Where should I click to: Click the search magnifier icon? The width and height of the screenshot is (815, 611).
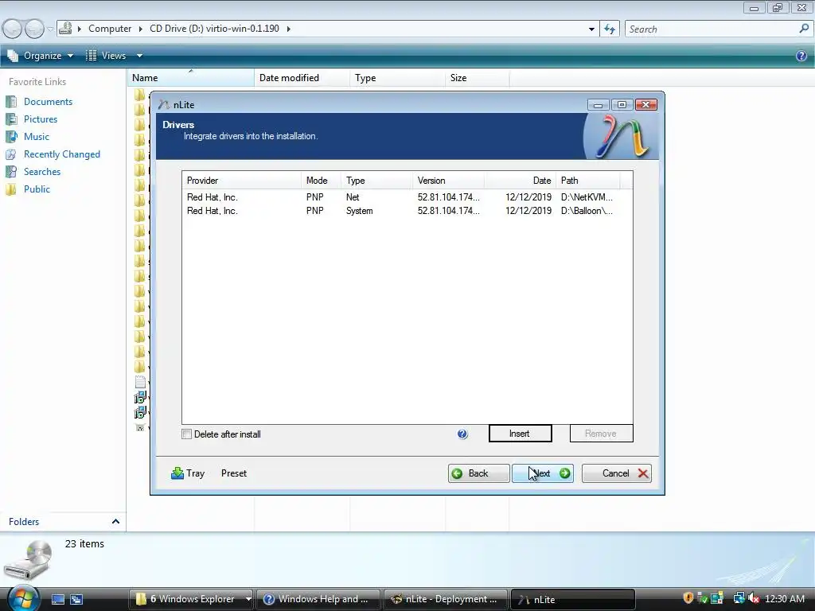pyautogui.click(x=804, y=29)
